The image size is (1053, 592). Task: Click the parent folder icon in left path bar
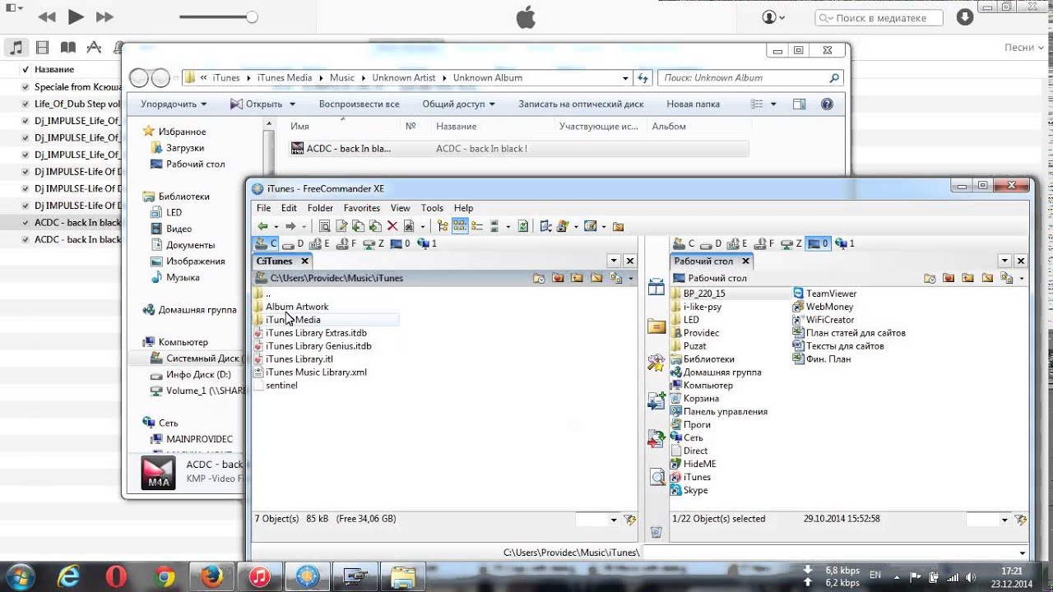pyautogui.click(x=577, y=278)
